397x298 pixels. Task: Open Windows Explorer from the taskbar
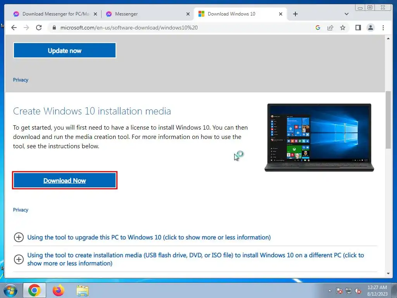point(83,290)
